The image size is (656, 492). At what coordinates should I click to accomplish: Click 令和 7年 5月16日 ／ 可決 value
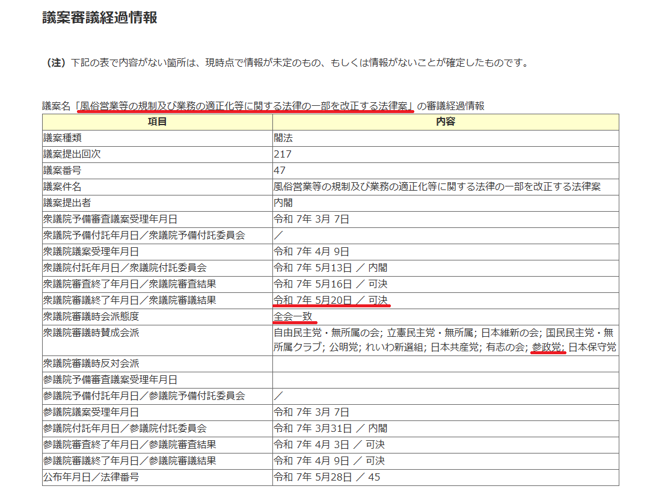(x=331, y=284)
